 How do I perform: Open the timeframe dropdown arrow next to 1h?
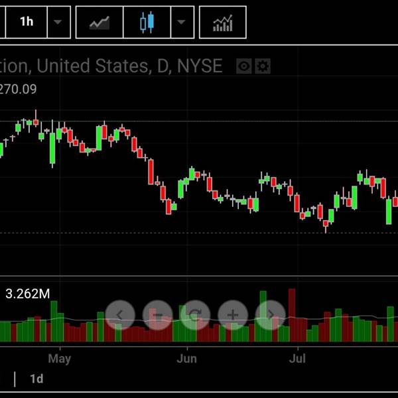pyautogui.click(x=58, y=22)
